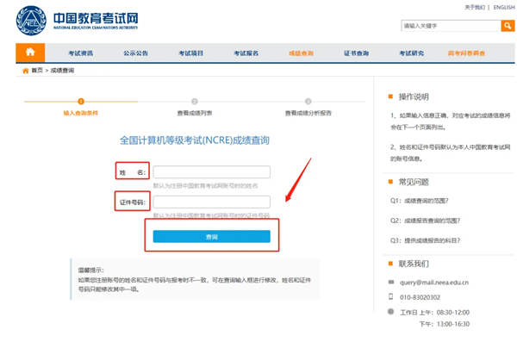
Task: Click the 查看成绩分析报告 step label
Action: (308, 113)
